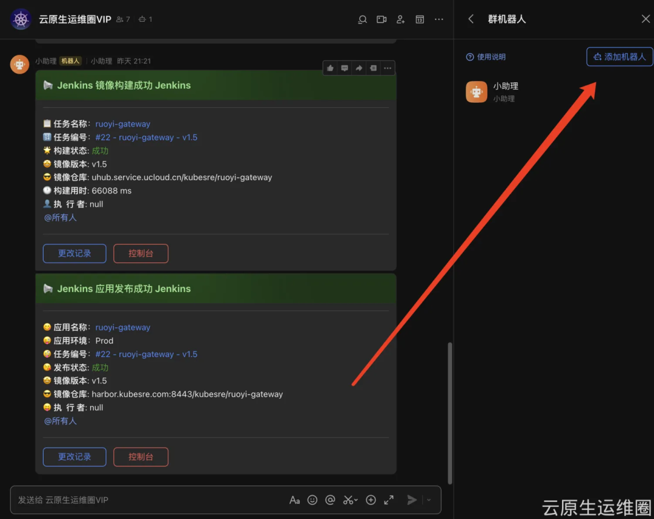Forward the message using the share arrow icon
The width and height of the screenshot is (654, 519).
click(358, 68)
